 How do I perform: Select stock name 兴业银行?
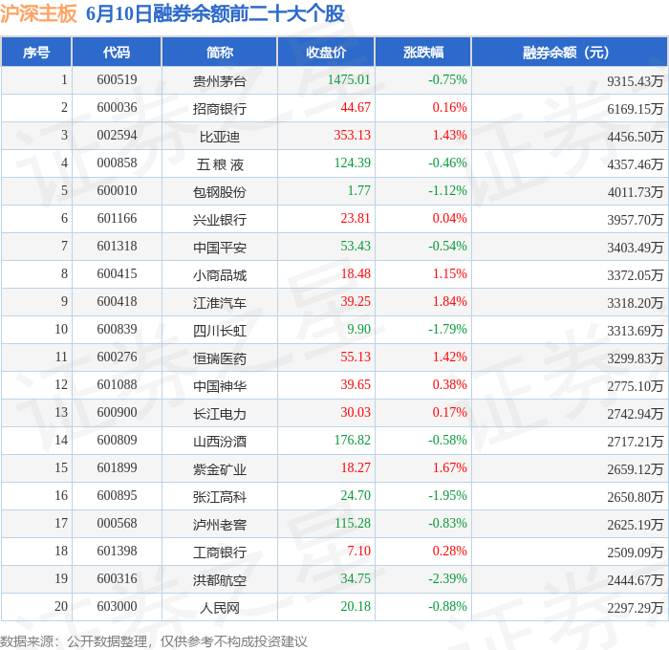tap(220, 219)
